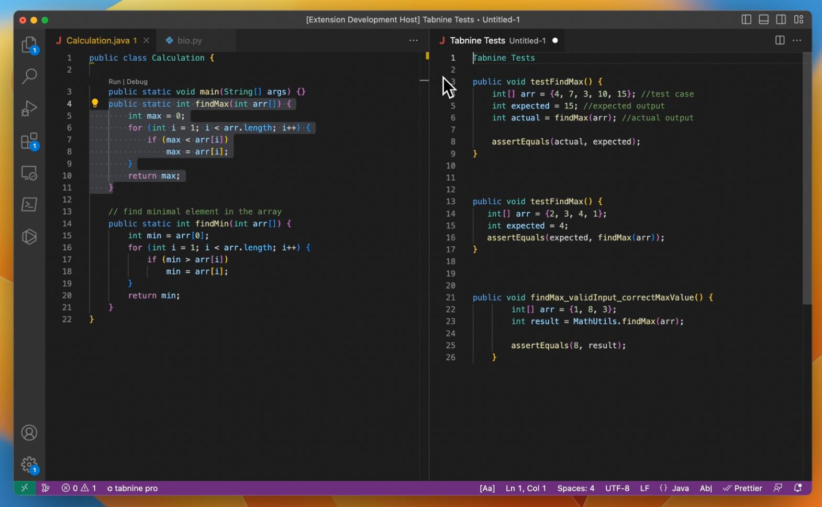Image resolution: width=822 pixels, height=507 pixels.
Task: Click the 'public class Calculation {' line
Action: pos(152,58)
